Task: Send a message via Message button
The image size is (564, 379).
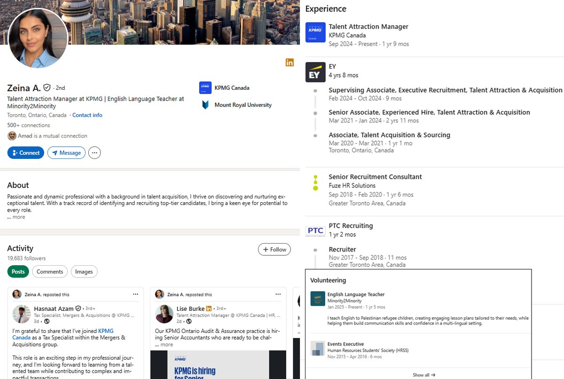Action: [x=66, y=153]
